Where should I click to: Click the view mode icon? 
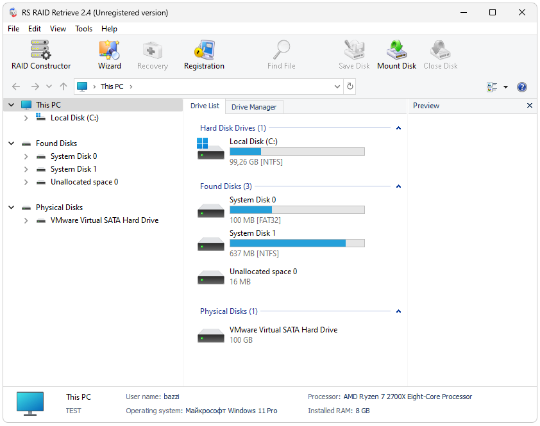492,87
